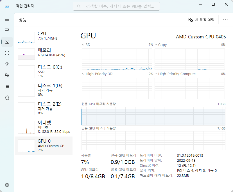233x192 pixels.
Task: Click the 공유 GPU 메모리 사용량 graph
Action: pyautogui.click(x=153, y=141)
